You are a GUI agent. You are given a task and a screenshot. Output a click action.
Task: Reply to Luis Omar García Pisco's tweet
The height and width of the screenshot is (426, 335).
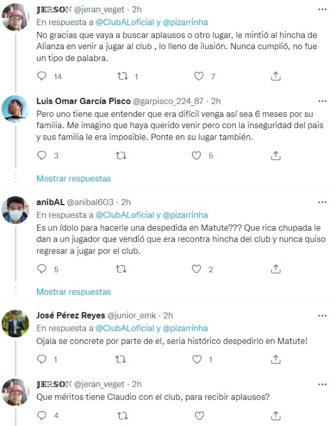point(41,156)
